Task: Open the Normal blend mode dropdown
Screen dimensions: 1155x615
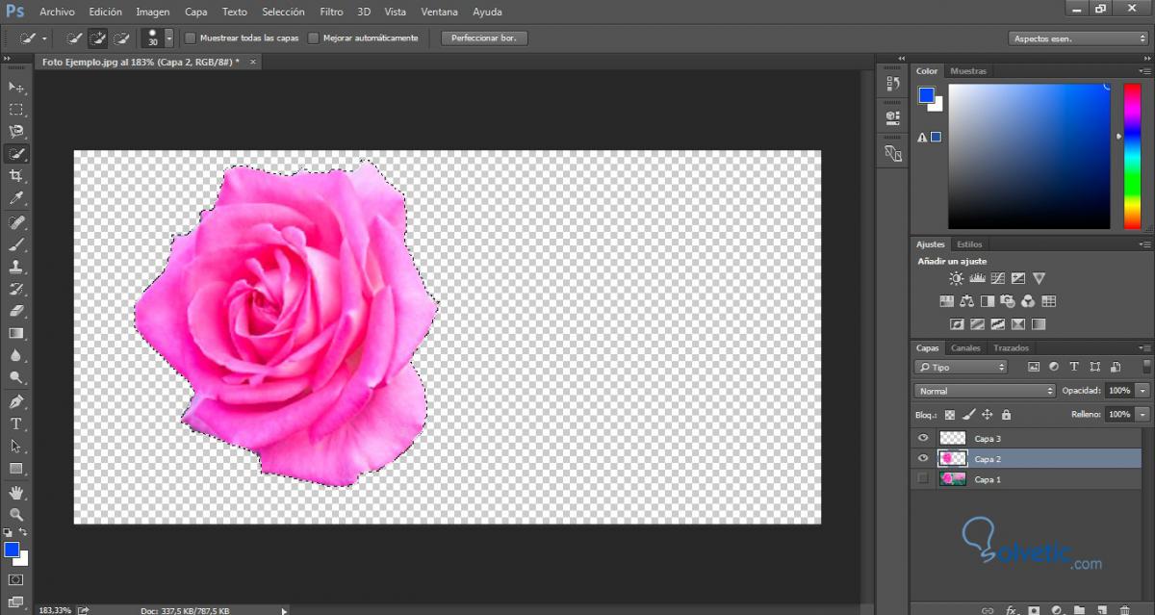Action: tap(984, 391)
